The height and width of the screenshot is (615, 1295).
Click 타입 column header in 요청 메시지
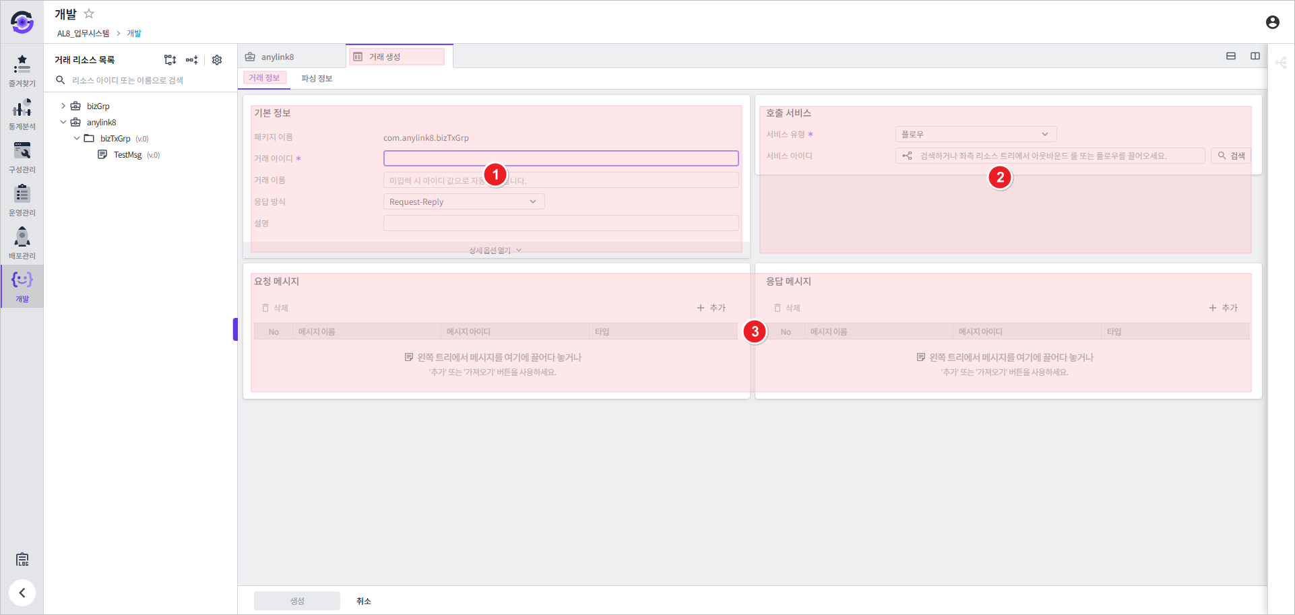(x=663, y=331)
